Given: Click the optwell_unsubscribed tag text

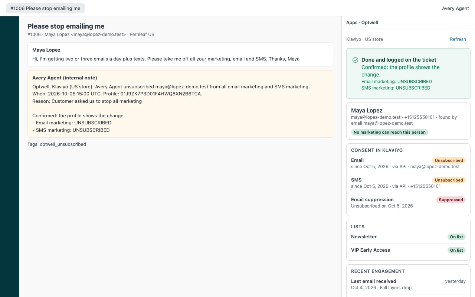Looking at the screenshot, I should [x=63, y=144].
